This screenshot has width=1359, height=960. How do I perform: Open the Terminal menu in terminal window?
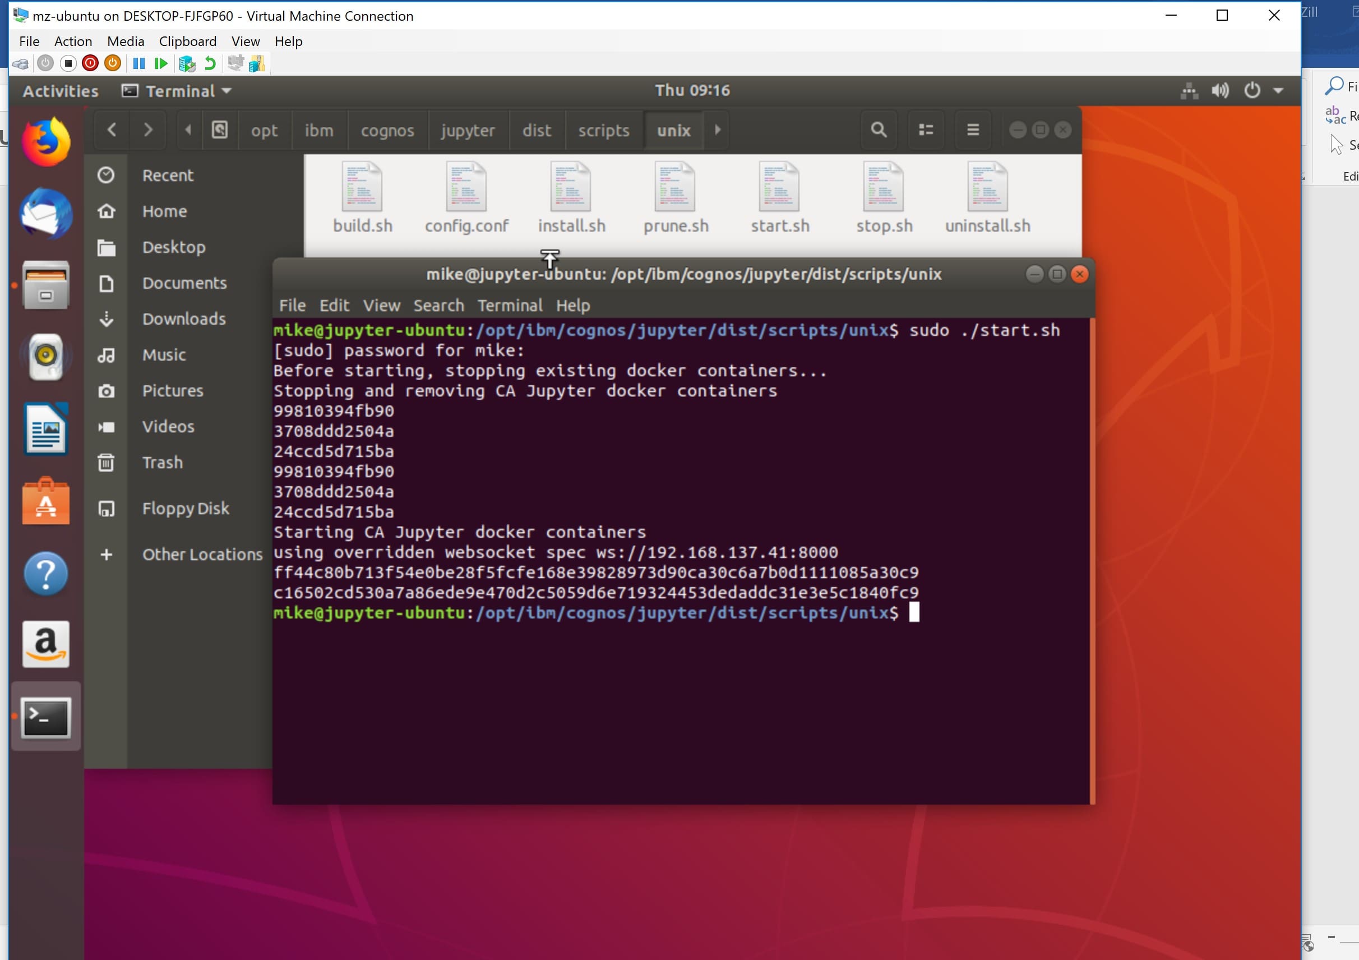(x=510, y=306)
